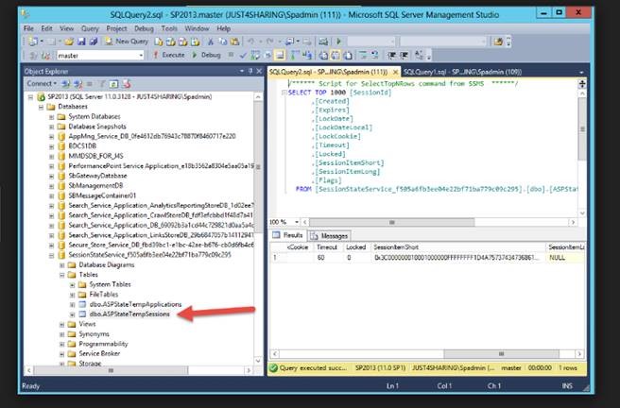The width and height of the screenshot is (620, 408).
Task: Open the Help menu
Action: [223, 28]
